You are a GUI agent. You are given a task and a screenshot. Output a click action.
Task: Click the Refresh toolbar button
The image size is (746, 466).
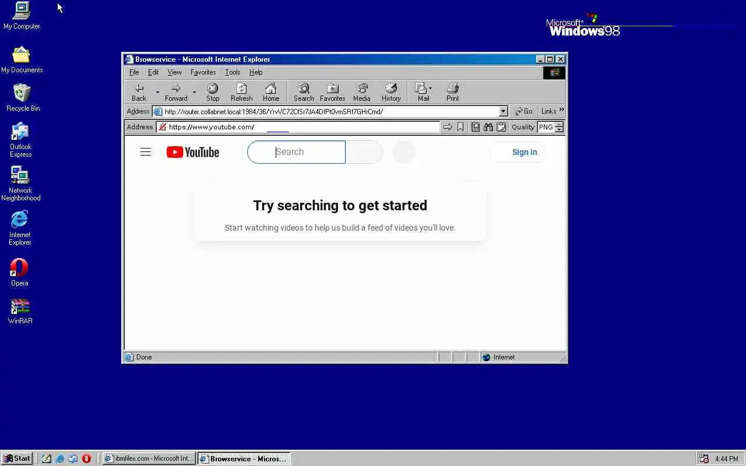pyautogui.click(x=241, y=92)
